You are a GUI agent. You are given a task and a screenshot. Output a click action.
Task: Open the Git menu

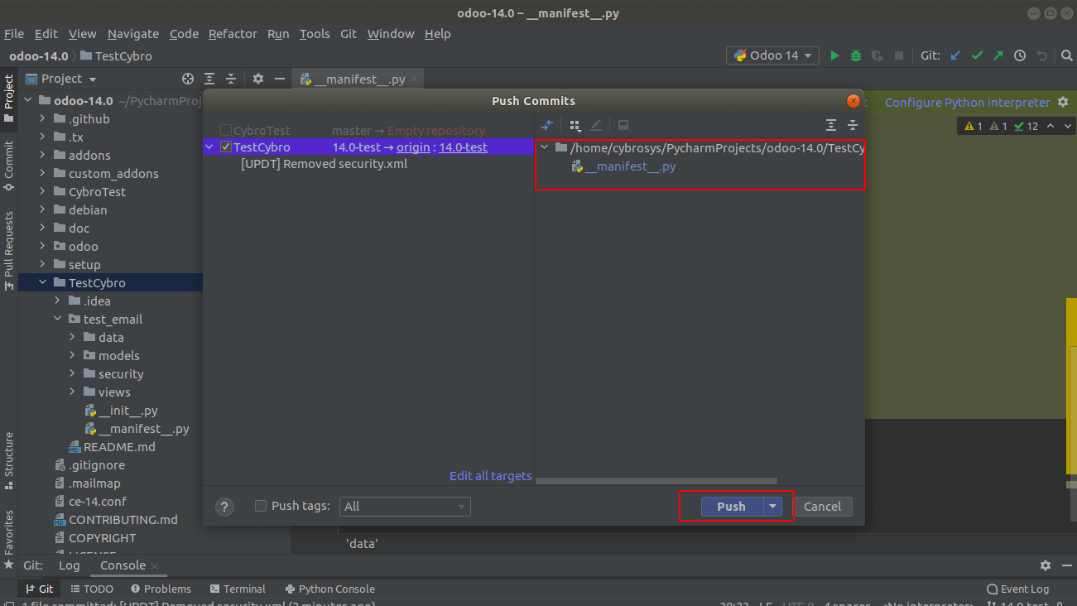click(x=348, y=34)
